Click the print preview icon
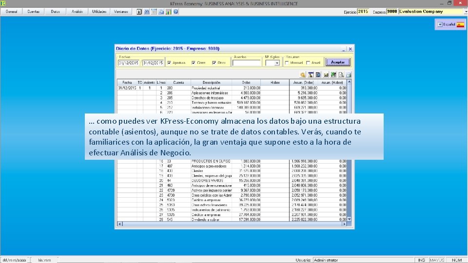The width and height of the screenshot is (468, 263). (x=341, y=75)
